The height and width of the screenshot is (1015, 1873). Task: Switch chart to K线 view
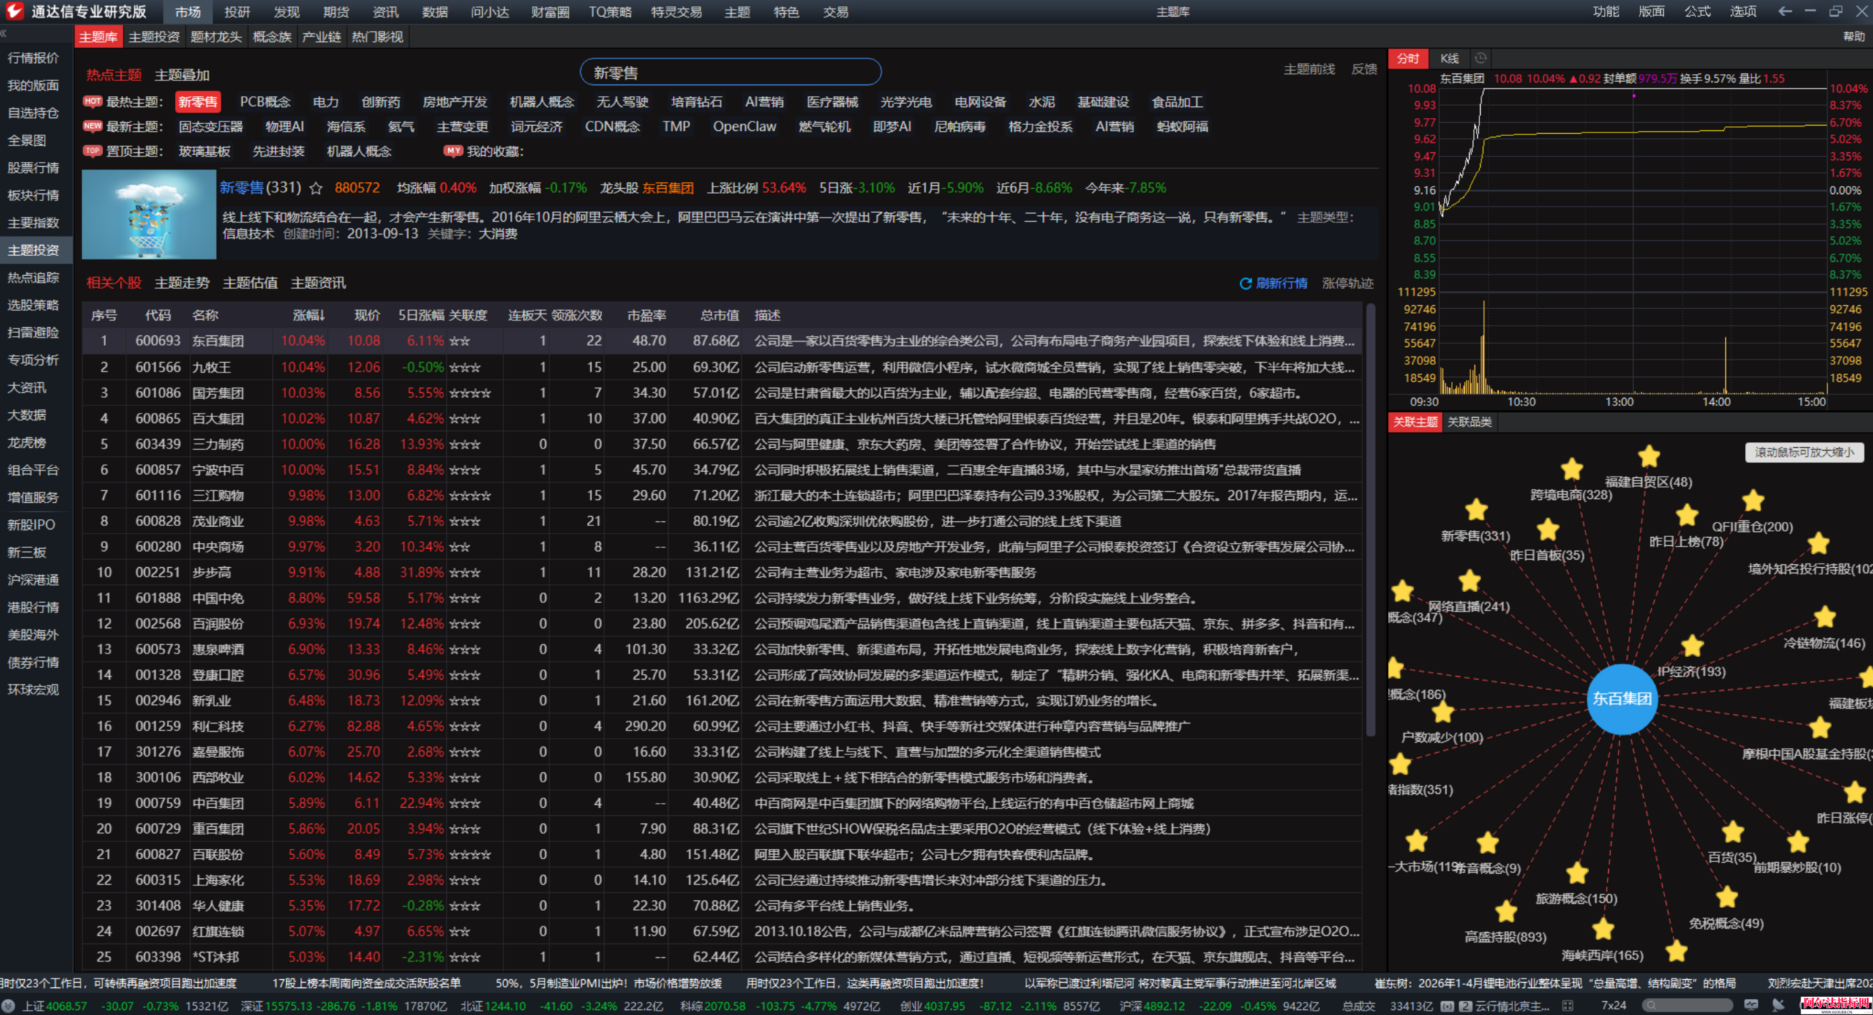click(x=1449, y=59)
